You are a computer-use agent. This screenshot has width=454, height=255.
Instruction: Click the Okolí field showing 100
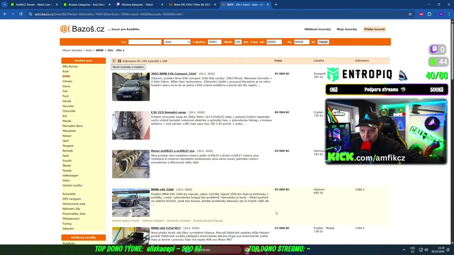238,42
